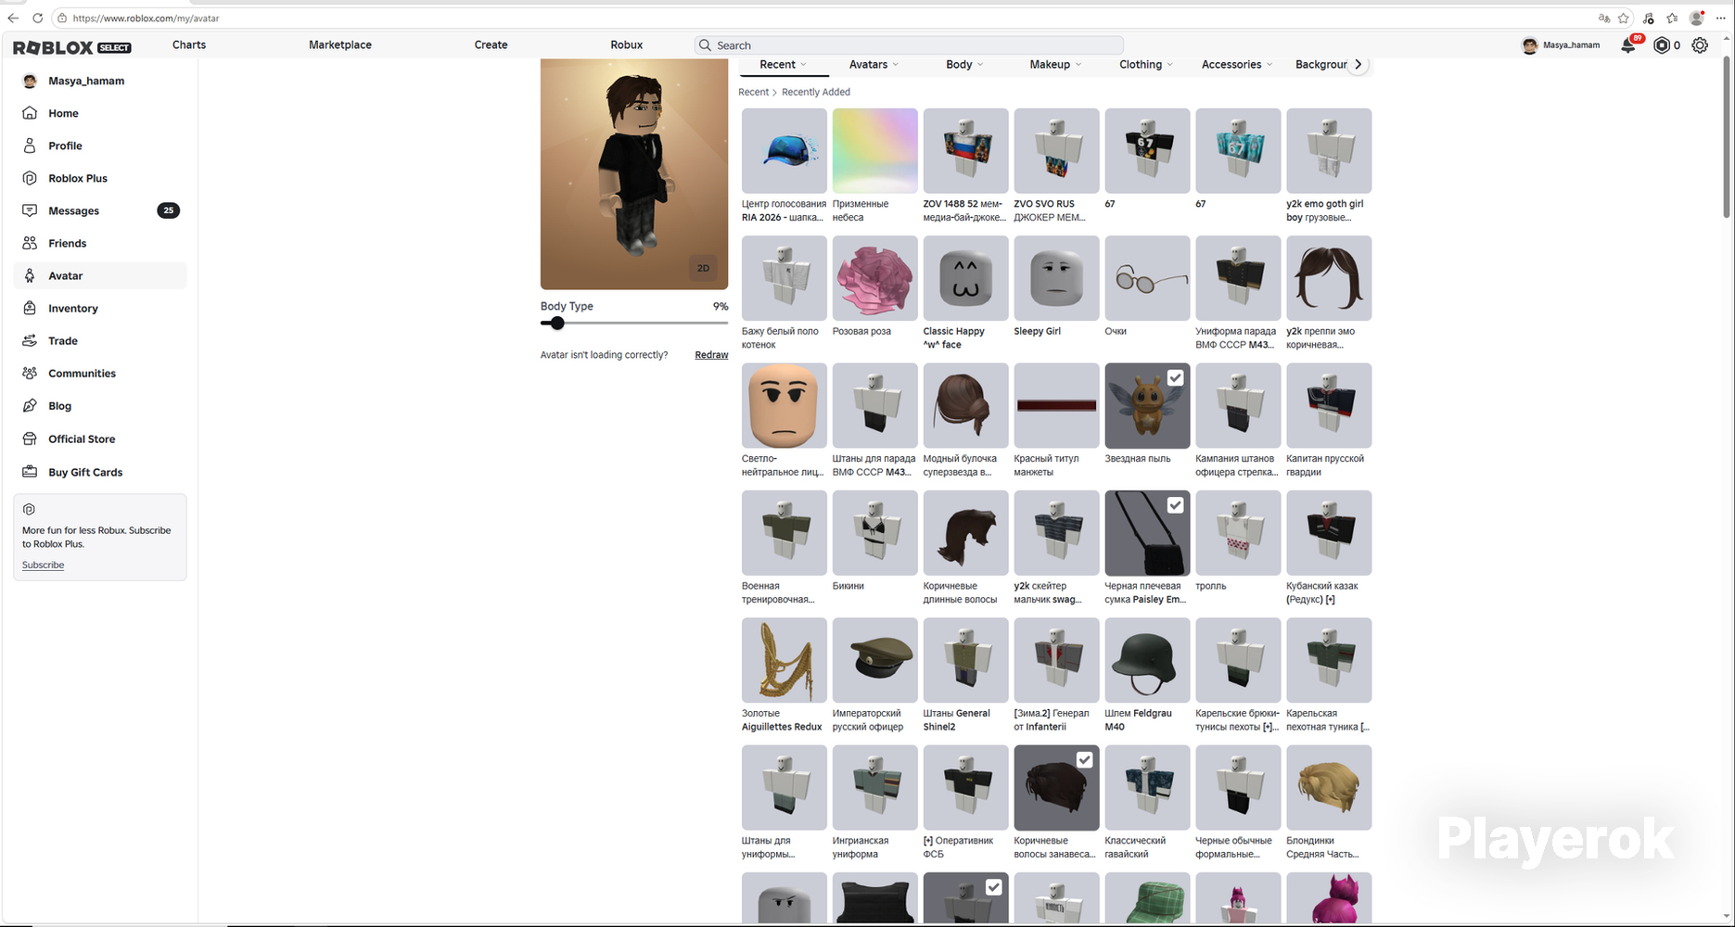Open the Charts menu
Image resolution: width=1735 pixels, height=927 pixels.
[x=189, y=44]
